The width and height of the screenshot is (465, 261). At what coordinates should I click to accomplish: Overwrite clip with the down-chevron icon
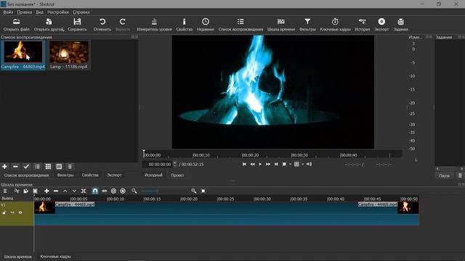[74, 191]
